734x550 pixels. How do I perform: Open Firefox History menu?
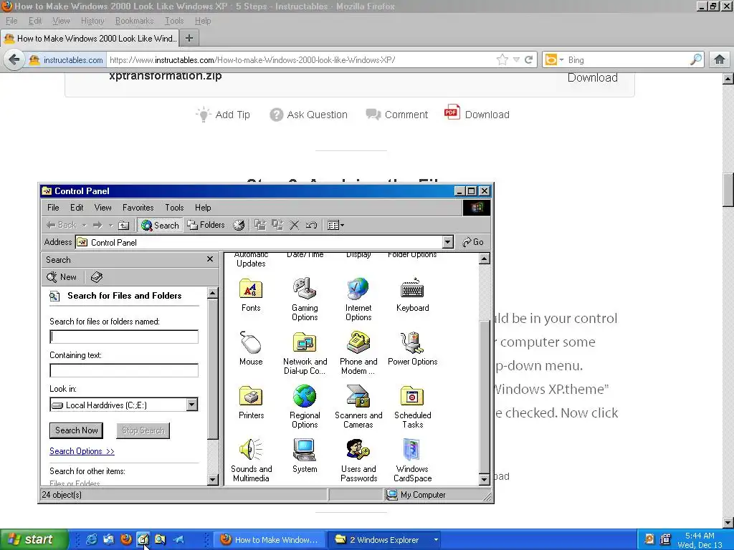pos(92,21)
